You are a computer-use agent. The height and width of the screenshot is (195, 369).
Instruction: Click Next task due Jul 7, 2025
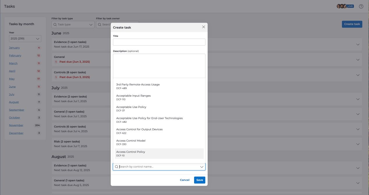point(71,146)
